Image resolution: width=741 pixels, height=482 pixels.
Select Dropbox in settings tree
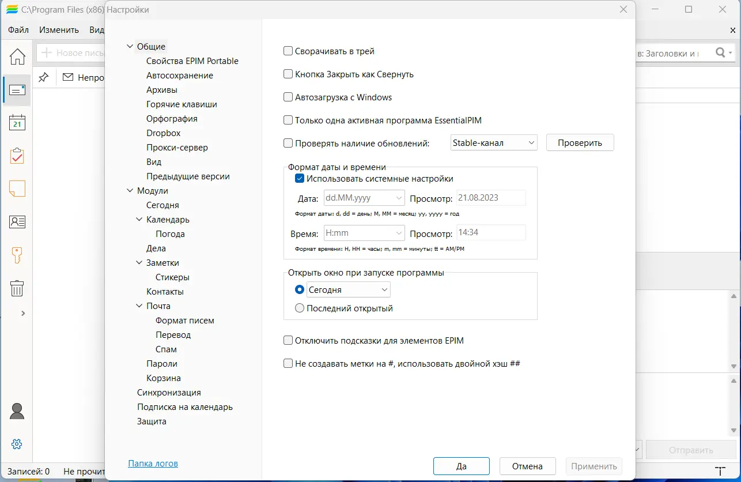point(164,133)
